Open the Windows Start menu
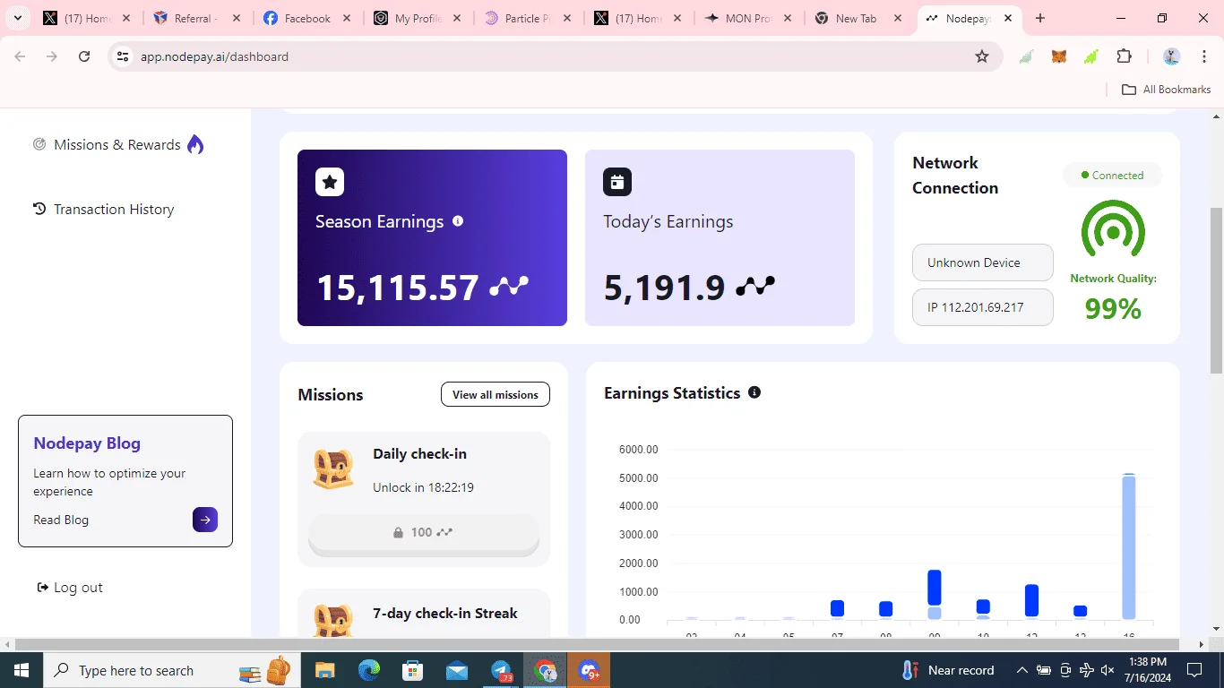This screenshot has height=688, width=1224. (22, 670)
